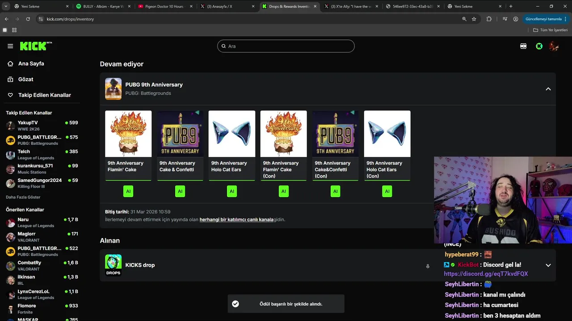
Task: Open SamedGungor2024 channel
Action: click(42, 183)
